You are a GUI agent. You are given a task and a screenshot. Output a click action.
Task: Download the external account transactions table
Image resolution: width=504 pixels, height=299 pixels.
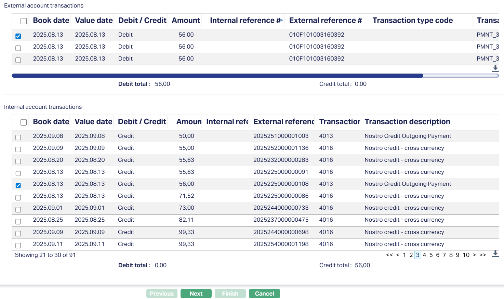point(495,68)
